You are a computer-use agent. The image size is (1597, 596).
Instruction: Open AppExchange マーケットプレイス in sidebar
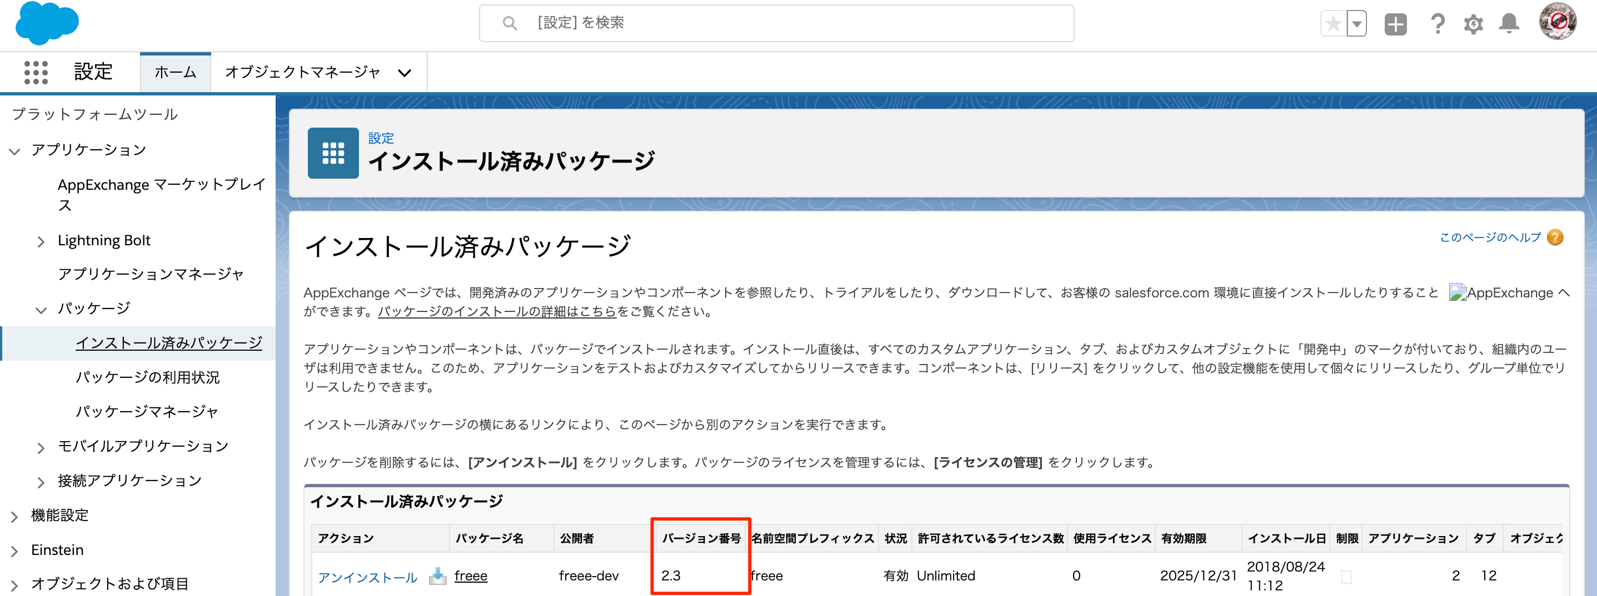point(161,194)
